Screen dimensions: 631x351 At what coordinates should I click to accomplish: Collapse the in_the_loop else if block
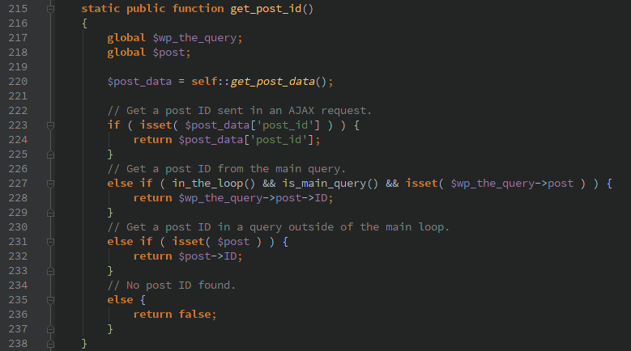pos(50,184)
